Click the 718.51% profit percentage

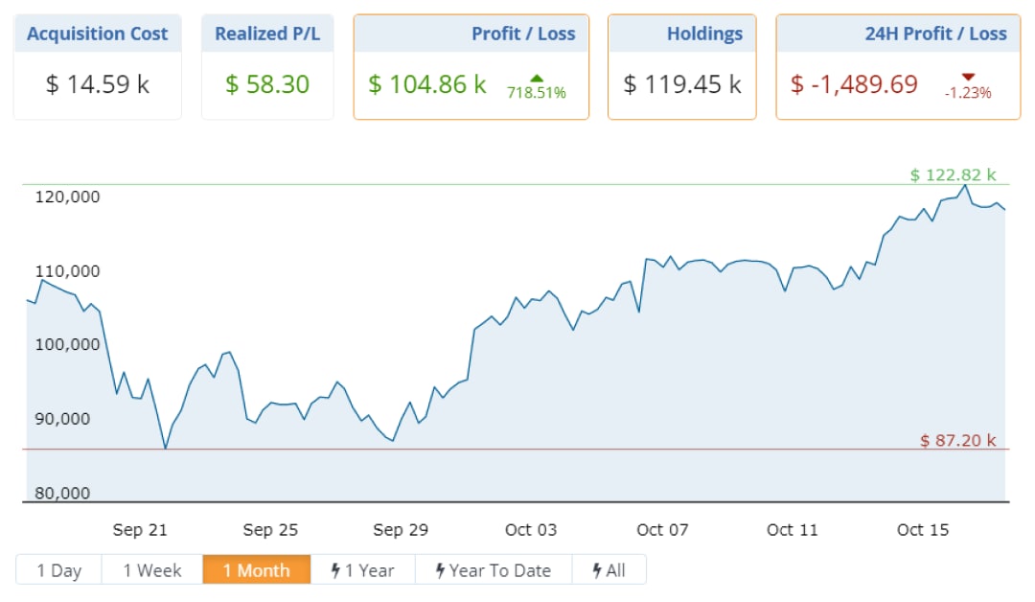point(537,94)
